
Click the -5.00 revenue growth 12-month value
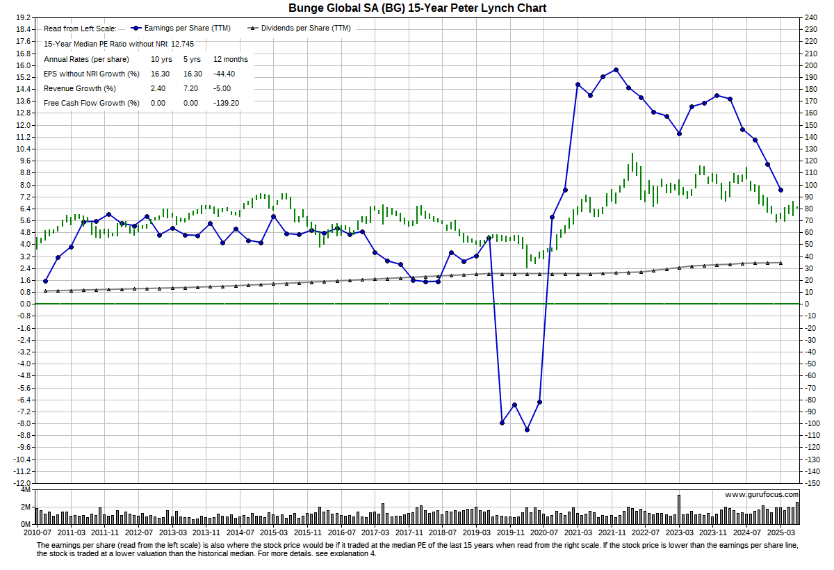223,88
